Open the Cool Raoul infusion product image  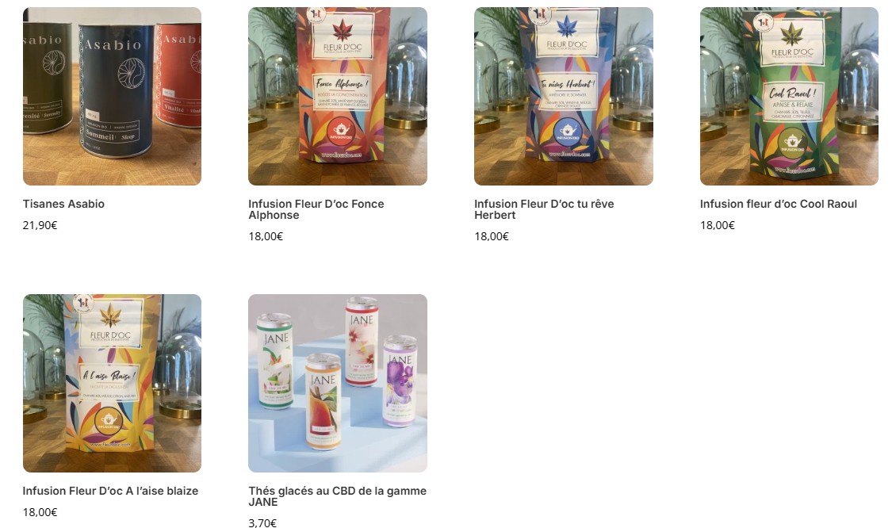789,96
